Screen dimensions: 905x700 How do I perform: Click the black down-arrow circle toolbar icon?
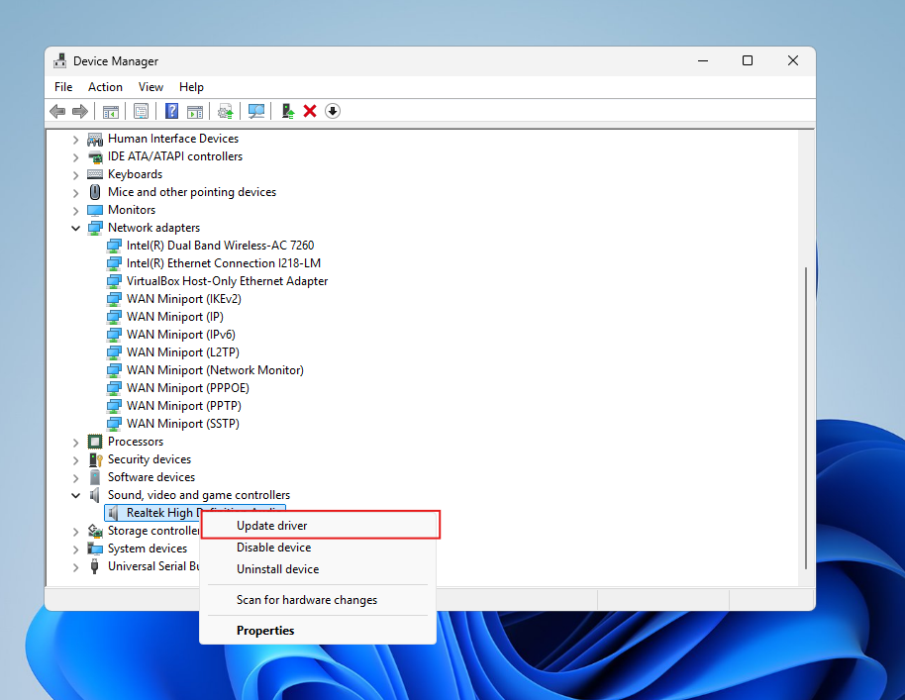pos(333,112)
